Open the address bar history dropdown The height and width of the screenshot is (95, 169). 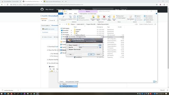135,24
